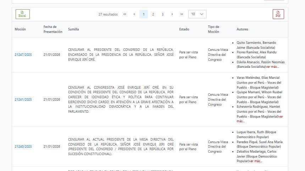Click author Flores Ramírez, Alex Randu
305x171 pixels.
click(x=256, y=55)
